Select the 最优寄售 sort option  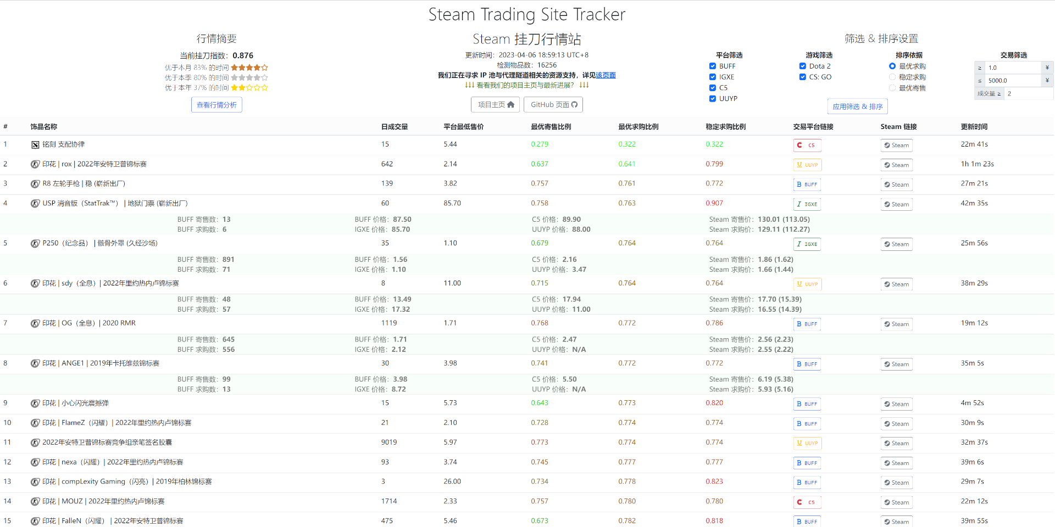pyautogui.click(x=892, y=88)
